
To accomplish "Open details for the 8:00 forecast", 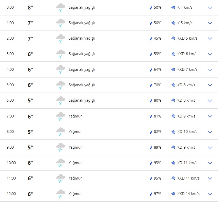I will pos(210,132).
